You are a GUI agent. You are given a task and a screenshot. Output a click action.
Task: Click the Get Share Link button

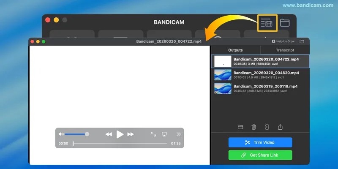point(260,155)
